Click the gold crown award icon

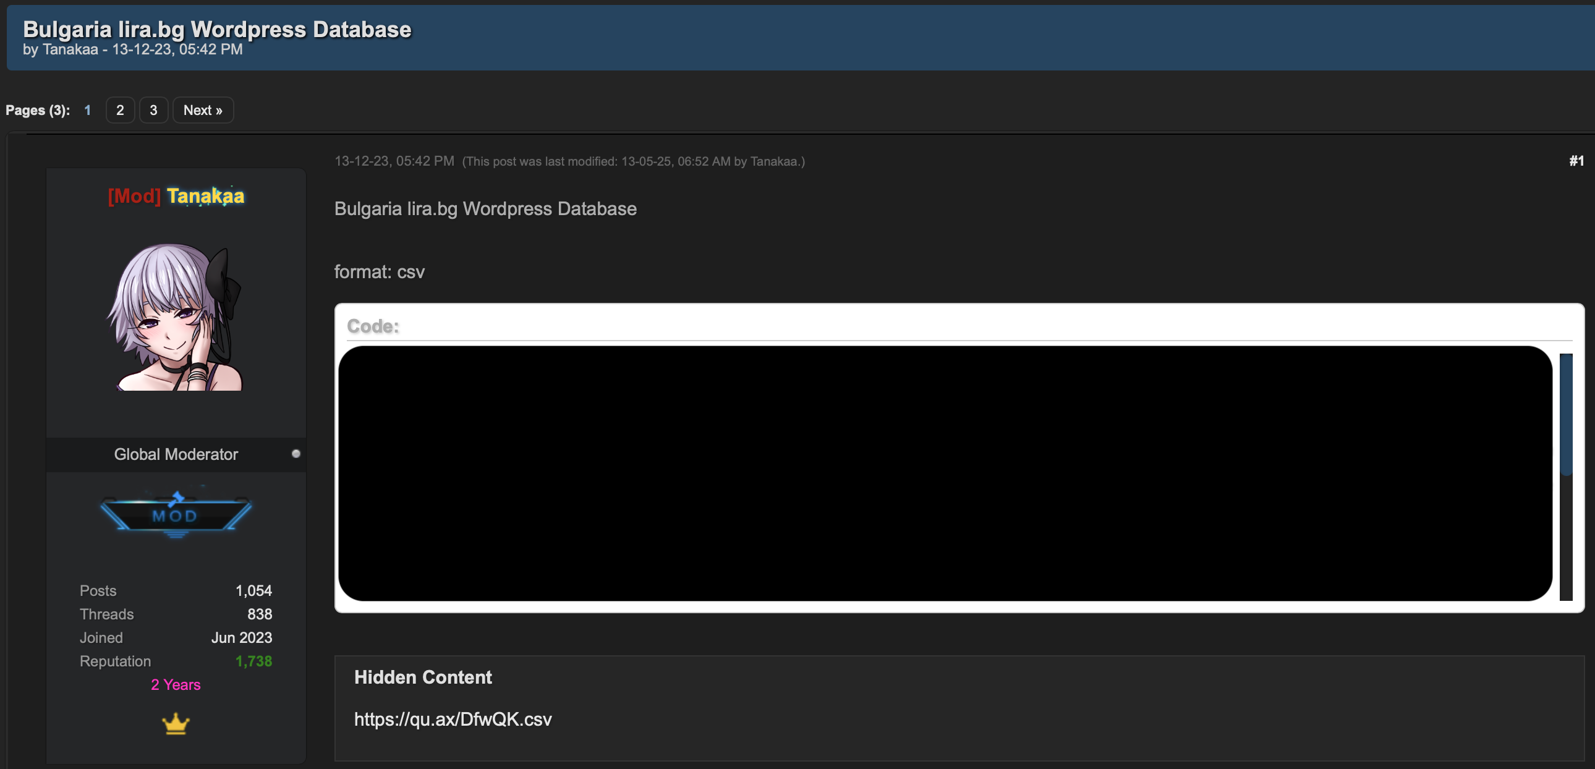(176, 723)
